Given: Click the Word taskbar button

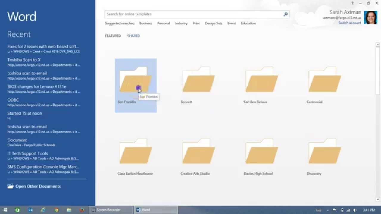Looking at the screenshot, I should point(156,210).
